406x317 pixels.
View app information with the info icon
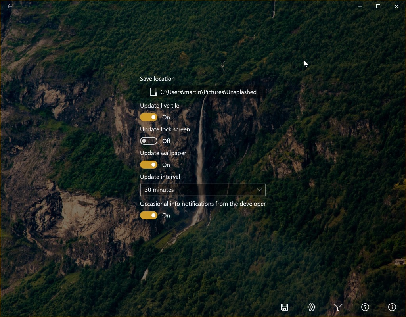coord(392,307)
